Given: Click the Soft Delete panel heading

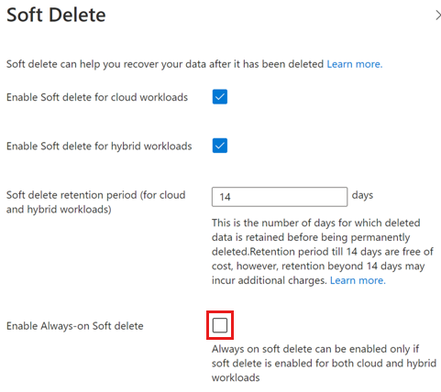Looking at the screenshot, I should tap(56, 15).
